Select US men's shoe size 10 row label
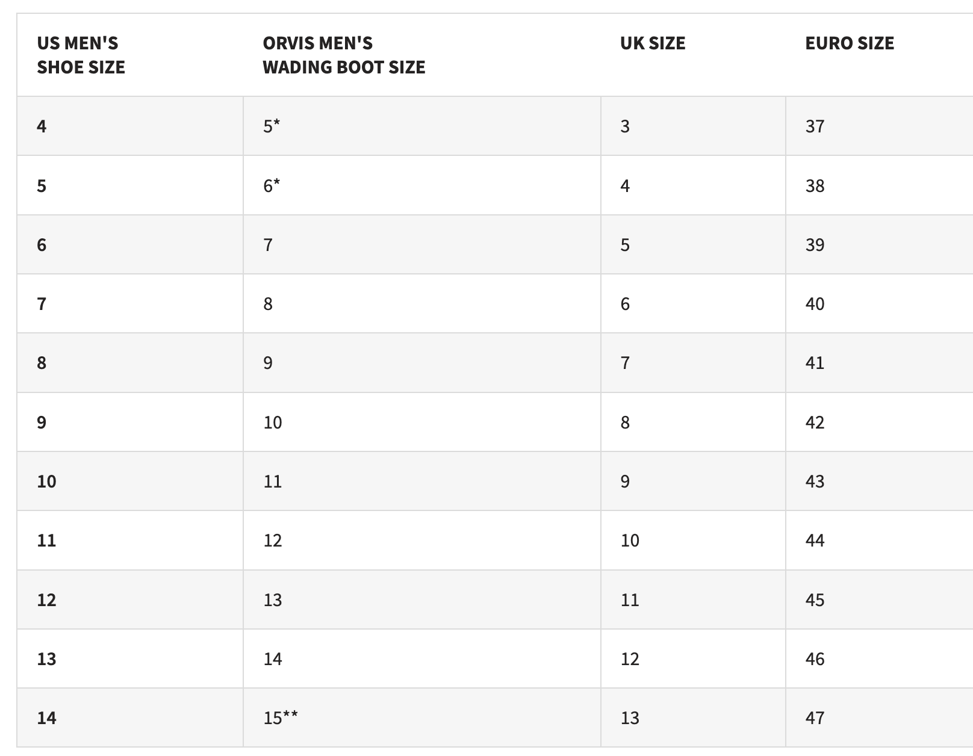Image resolution: width=973 pixels, height=756 pixels. click(130, 481)
